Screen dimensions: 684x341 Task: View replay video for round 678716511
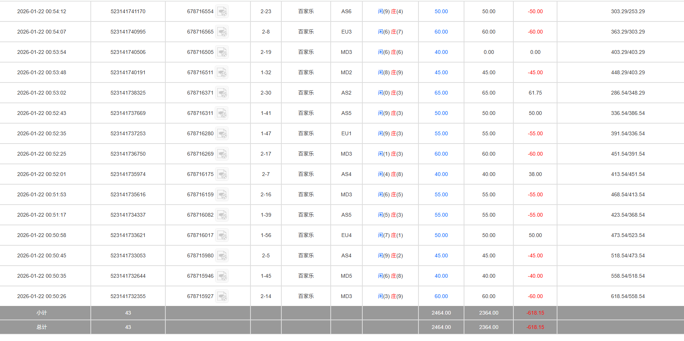222,73
